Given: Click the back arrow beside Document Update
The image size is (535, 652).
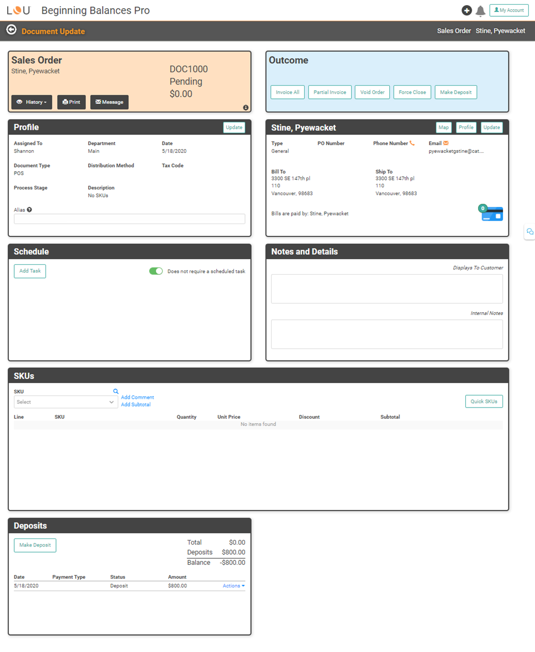Looking at the screenshot, I should [11, 30].
